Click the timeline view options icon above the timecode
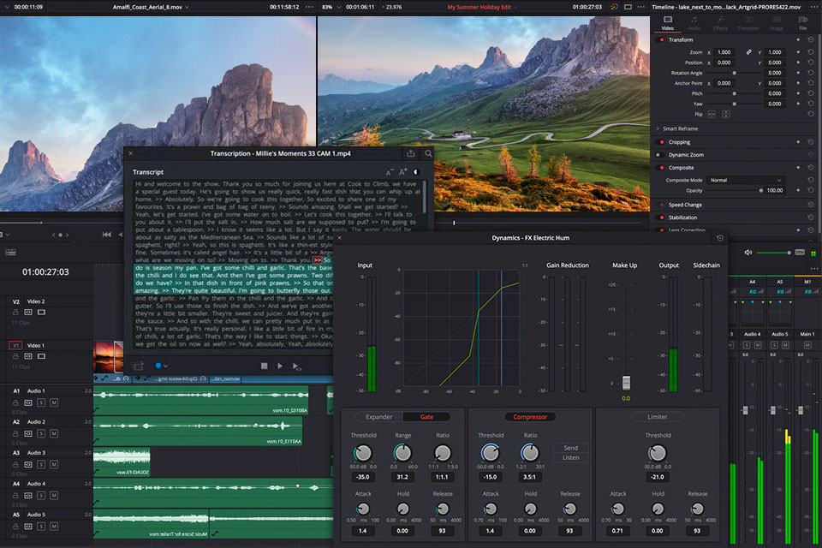The image size is (822, 548). (10, 253)
